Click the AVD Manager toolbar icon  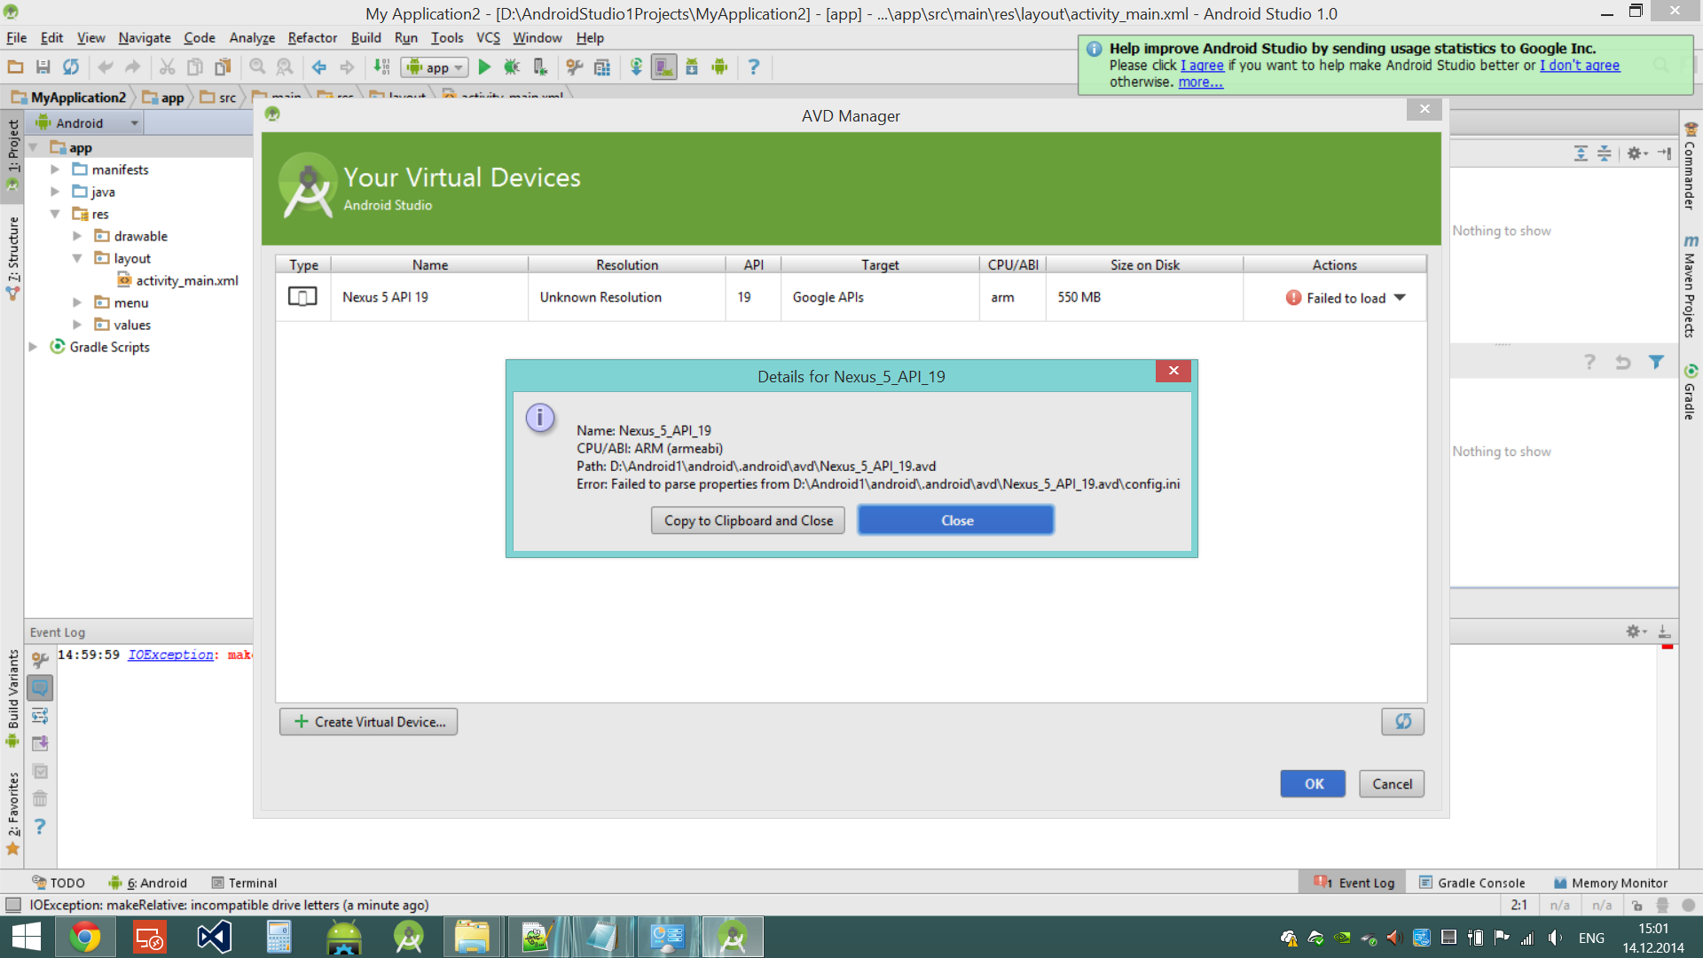coord(663,67)
